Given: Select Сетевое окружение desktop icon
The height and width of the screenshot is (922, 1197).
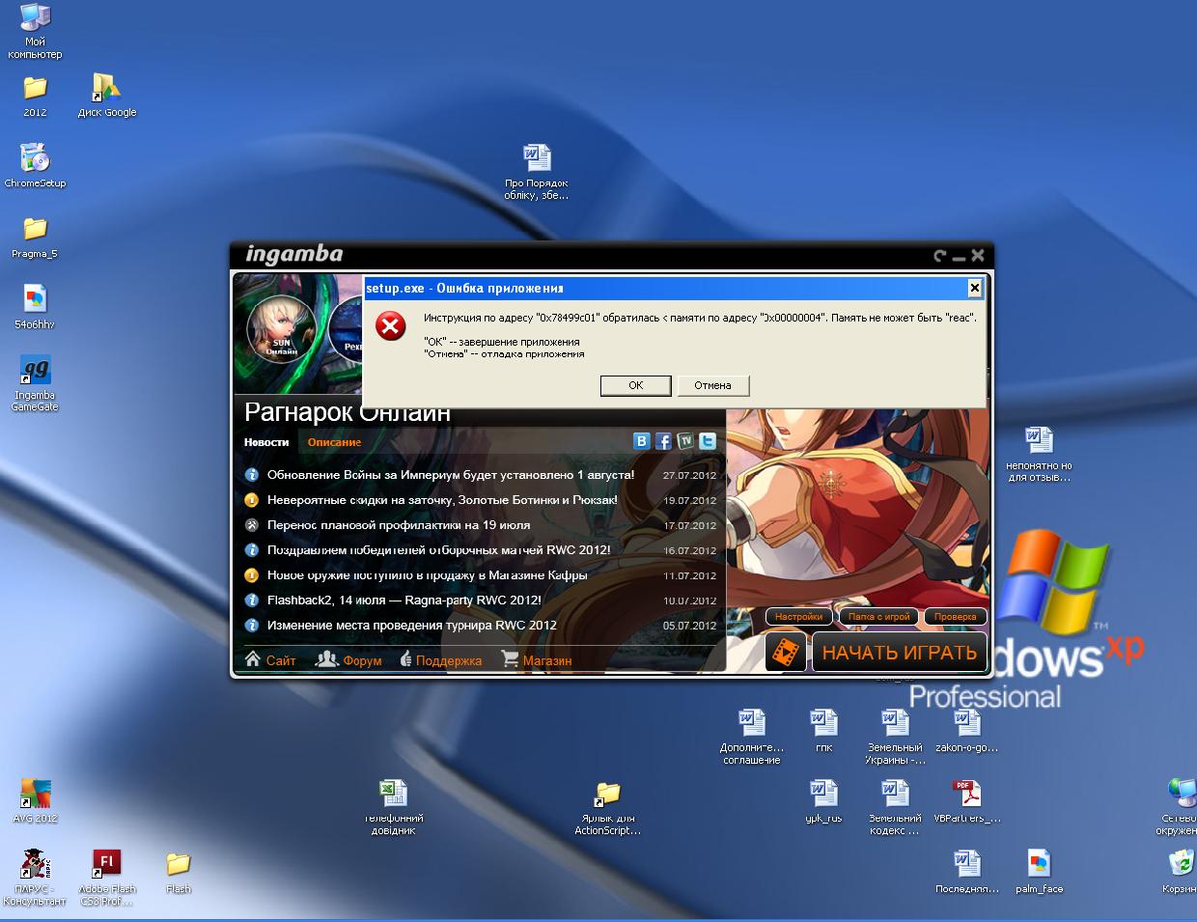Looking at the screenshot, I should tap(1179, 807).
